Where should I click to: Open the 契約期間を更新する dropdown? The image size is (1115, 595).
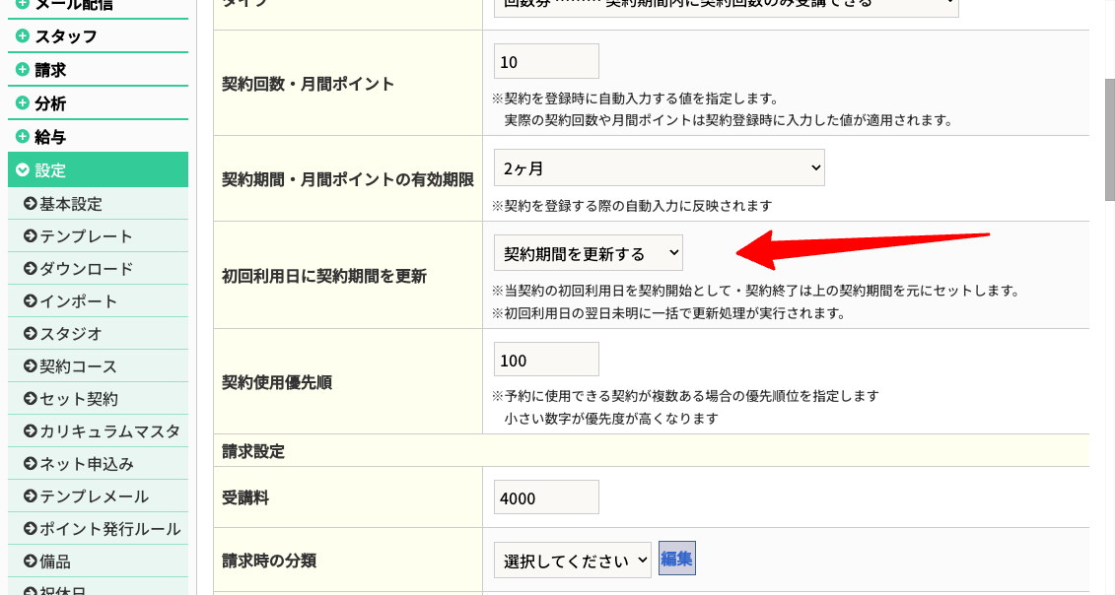coord(588,253)
